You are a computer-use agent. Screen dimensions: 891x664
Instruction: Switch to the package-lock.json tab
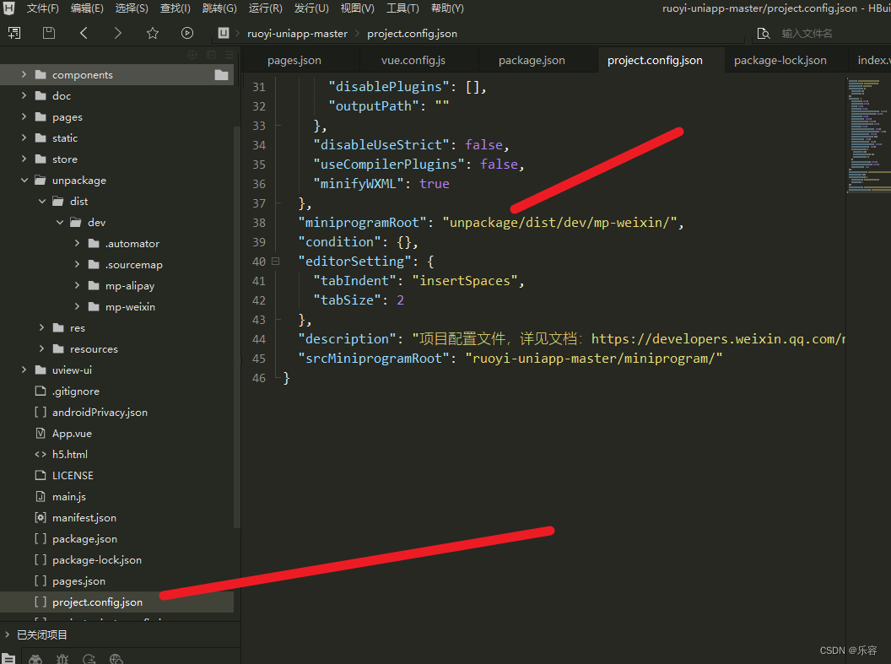780,60
